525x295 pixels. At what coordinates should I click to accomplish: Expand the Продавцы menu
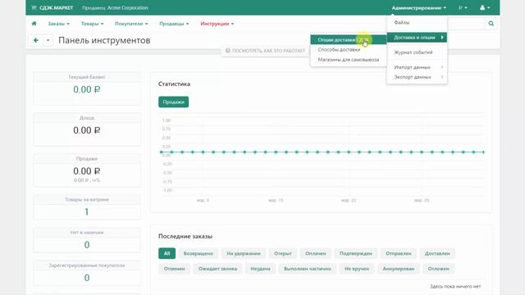174,24
